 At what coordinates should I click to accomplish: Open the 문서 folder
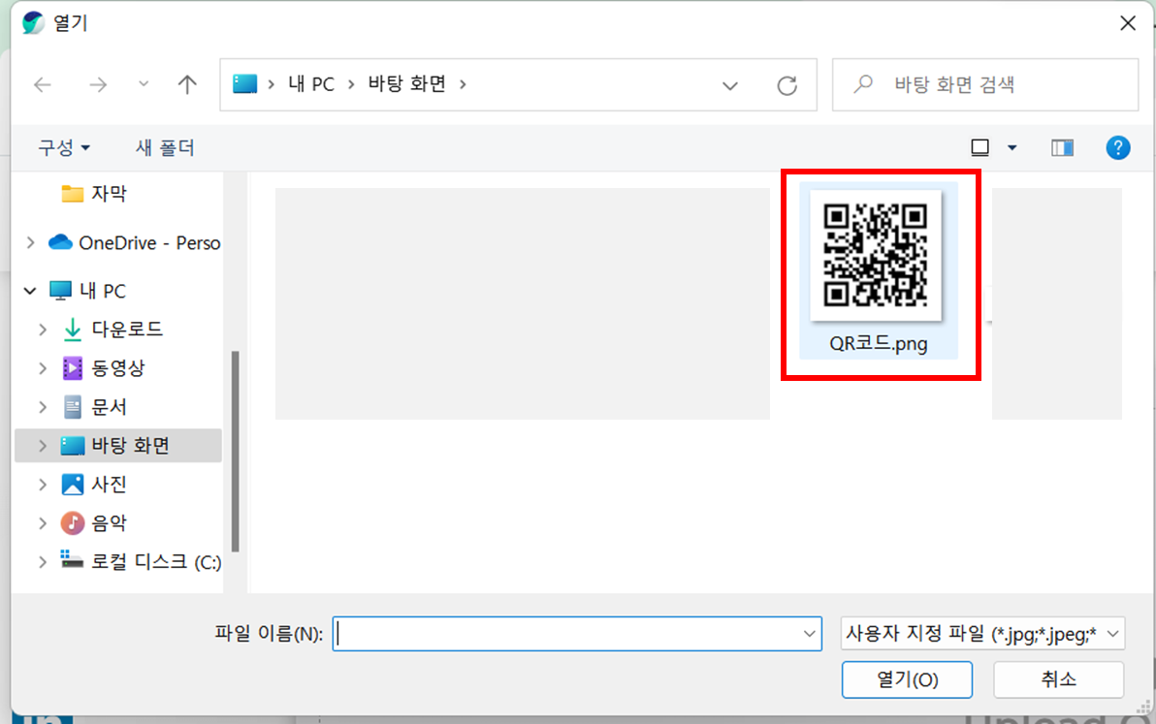click(94, 406)
